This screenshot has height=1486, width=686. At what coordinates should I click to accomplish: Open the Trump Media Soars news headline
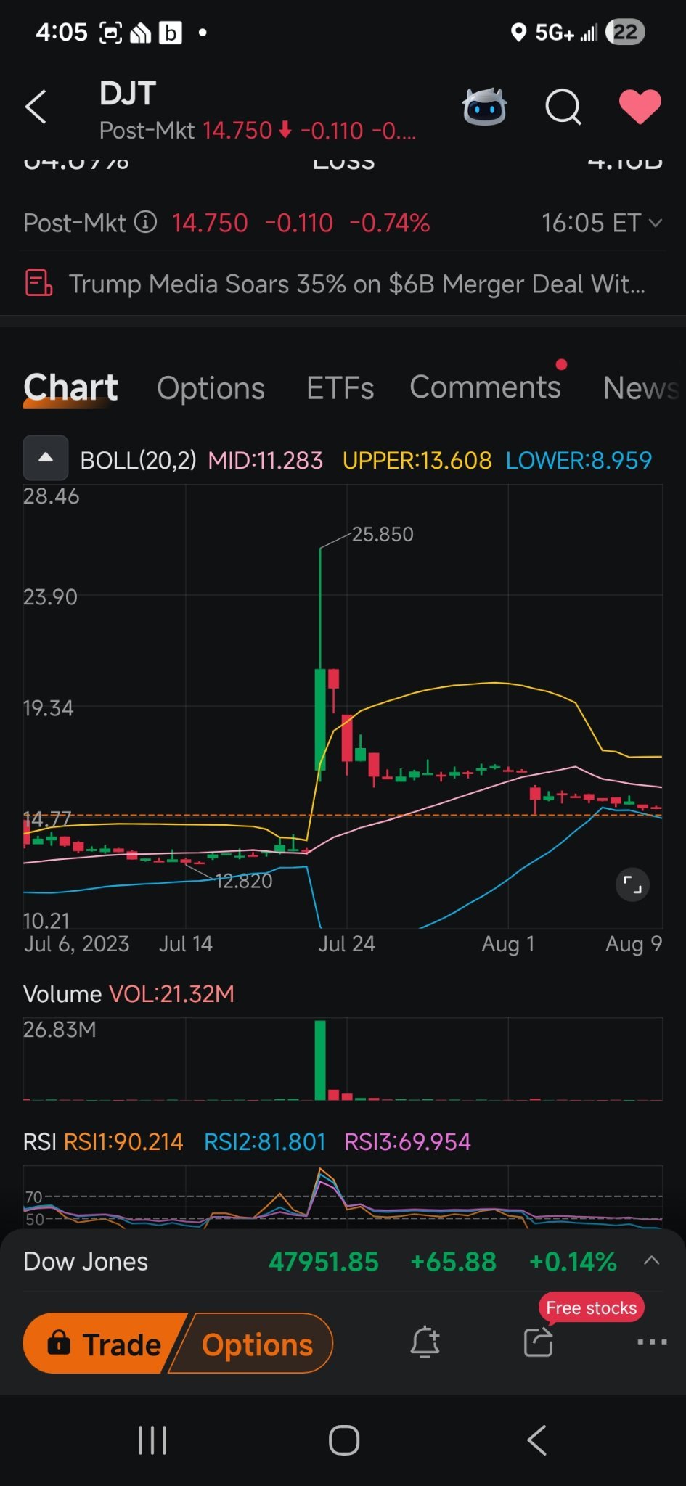[356, 284]
